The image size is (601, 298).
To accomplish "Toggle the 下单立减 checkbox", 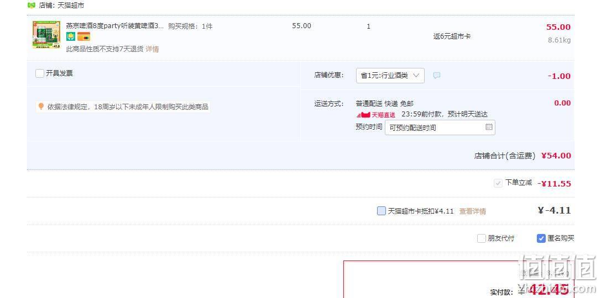I will [x=498, y=183].
